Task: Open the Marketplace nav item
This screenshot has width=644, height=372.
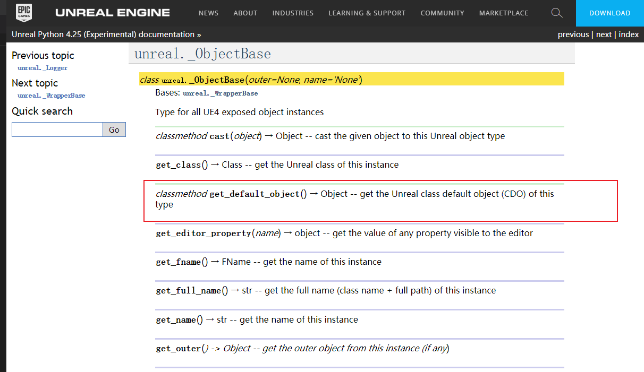Action: 503,13
